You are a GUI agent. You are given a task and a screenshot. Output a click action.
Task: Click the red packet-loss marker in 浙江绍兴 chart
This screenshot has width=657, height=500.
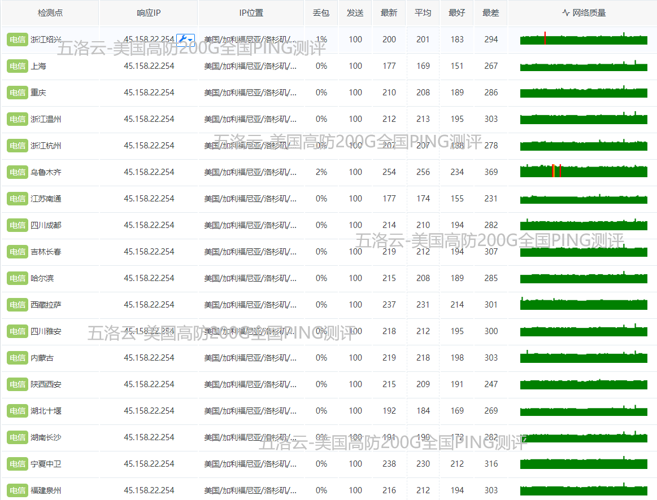point(545,38)
